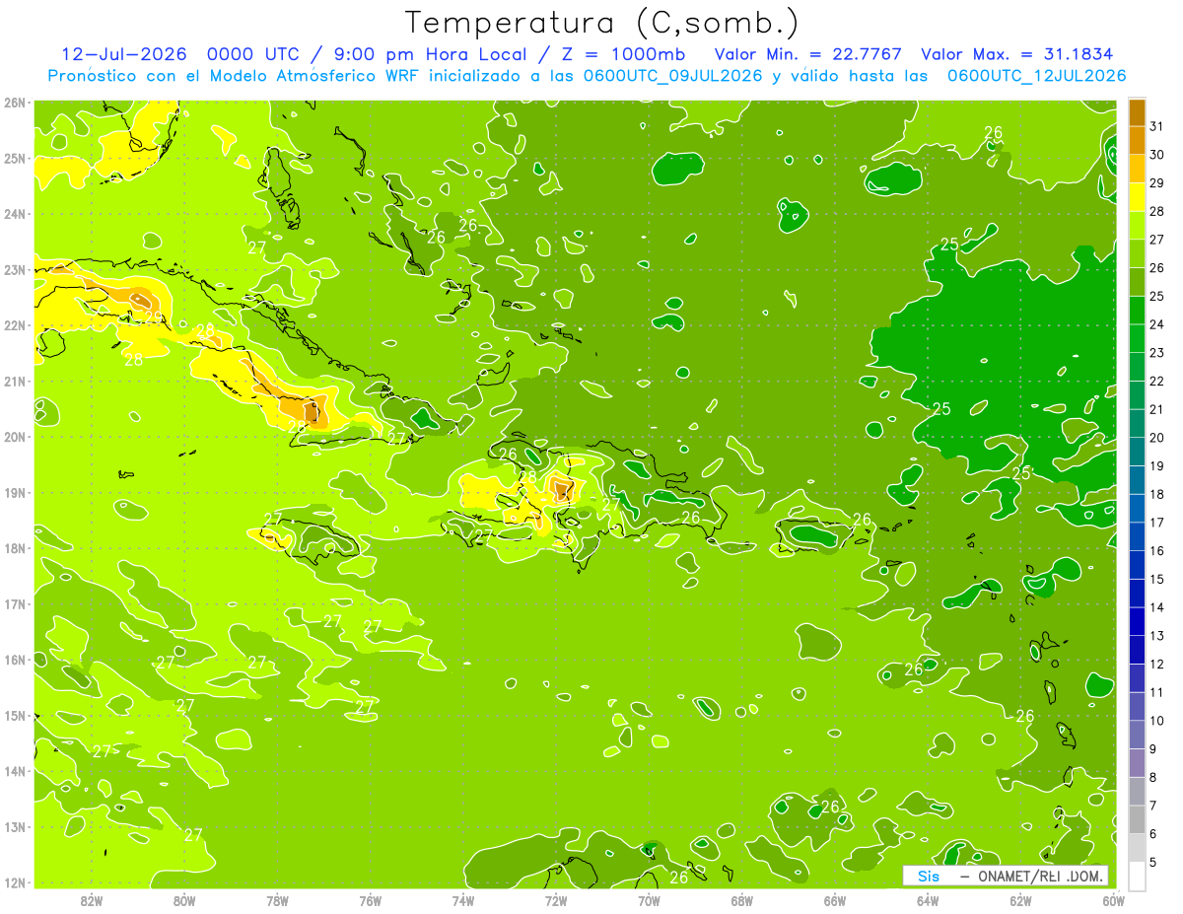Click the legend value "6"
The width and height of the screenshot is (1183, 914).
tap(1154, 834)
